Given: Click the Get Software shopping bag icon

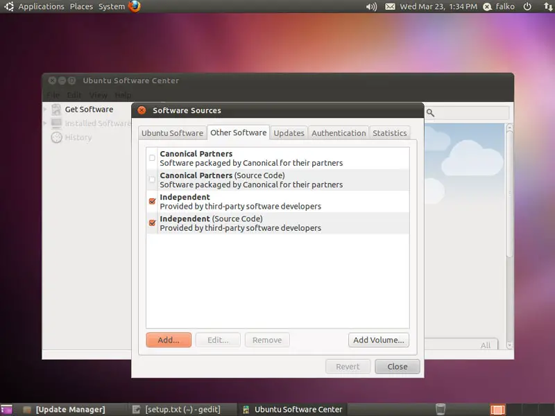Looking at the screenshot, I should coord(56,110).
